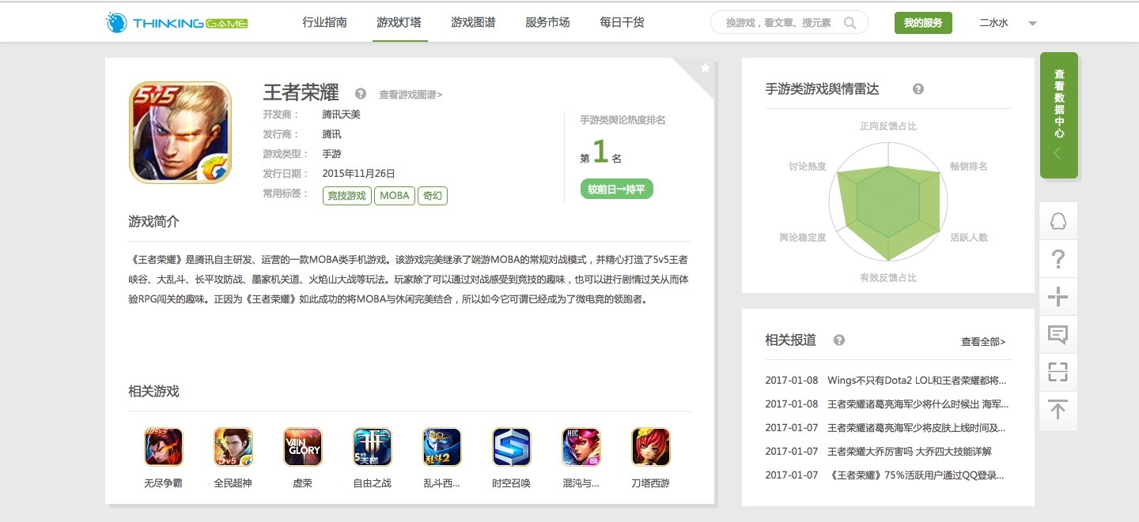Click the 讨论热度 radar label
The image size is (1139, 522).
pos(808,167)
